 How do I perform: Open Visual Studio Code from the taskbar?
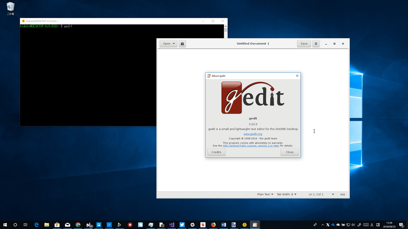click(171, 225)
